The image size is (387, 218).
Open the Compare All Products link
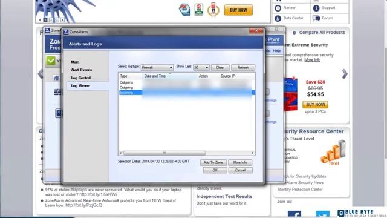(322, 32)
